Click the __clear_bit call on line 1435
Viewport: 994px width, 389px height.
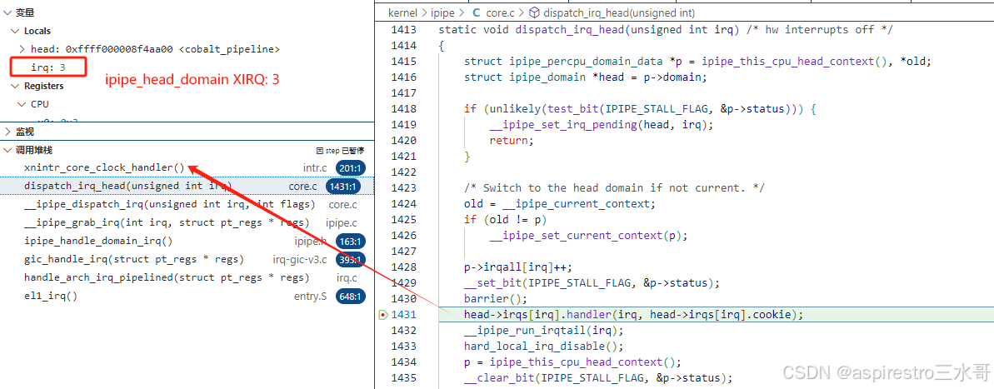(598, 378)
